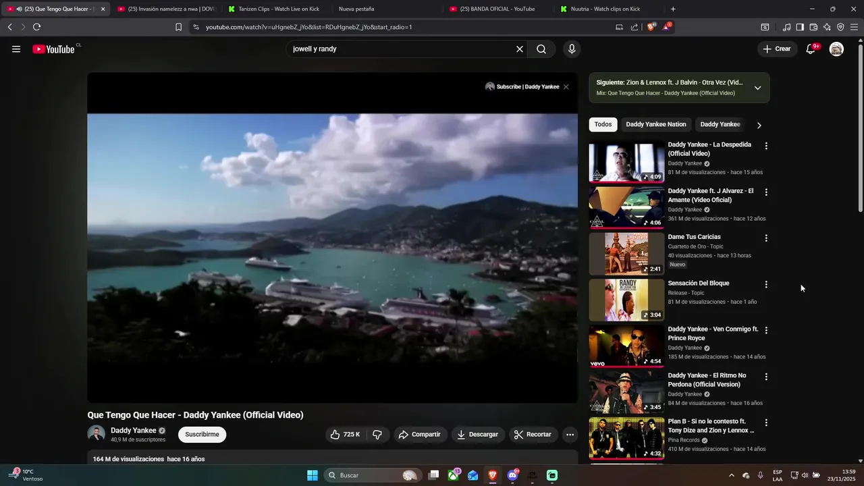Open the Daddy Yankee channel name link

tap(134, 430)
